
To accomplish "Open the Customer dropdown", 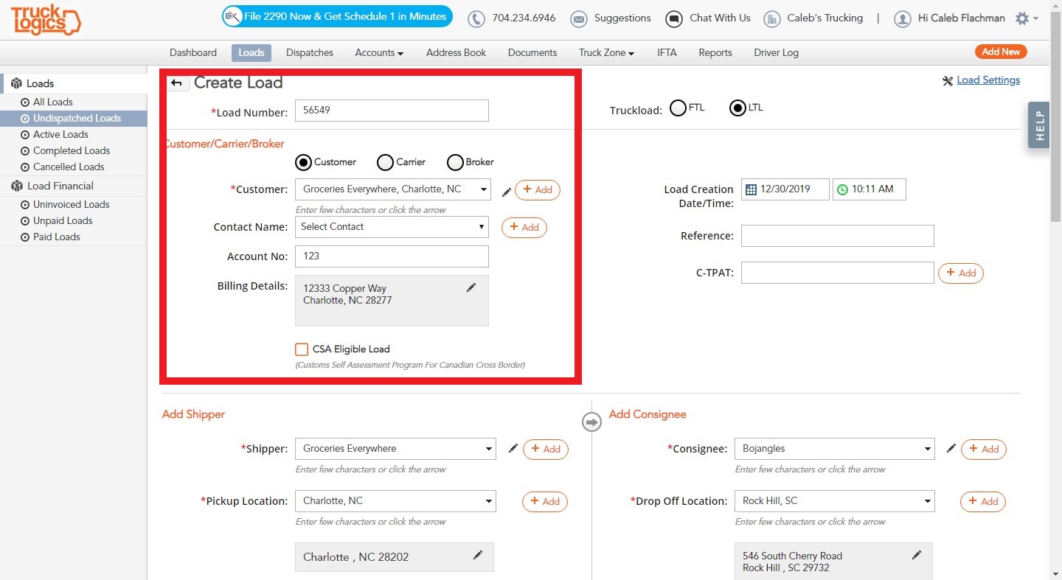I will point(392,189).
